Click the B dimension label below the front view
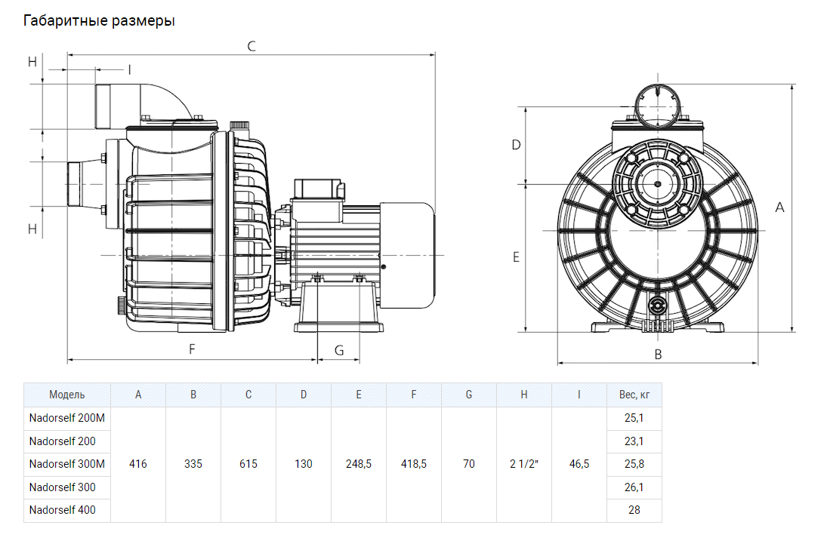827x550 pixels. coord(659,355)
